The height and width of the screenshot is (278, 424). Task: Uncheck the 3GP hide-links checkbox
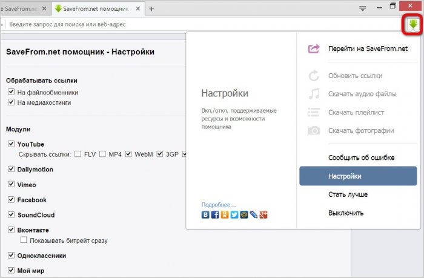[x=159, y=154]
